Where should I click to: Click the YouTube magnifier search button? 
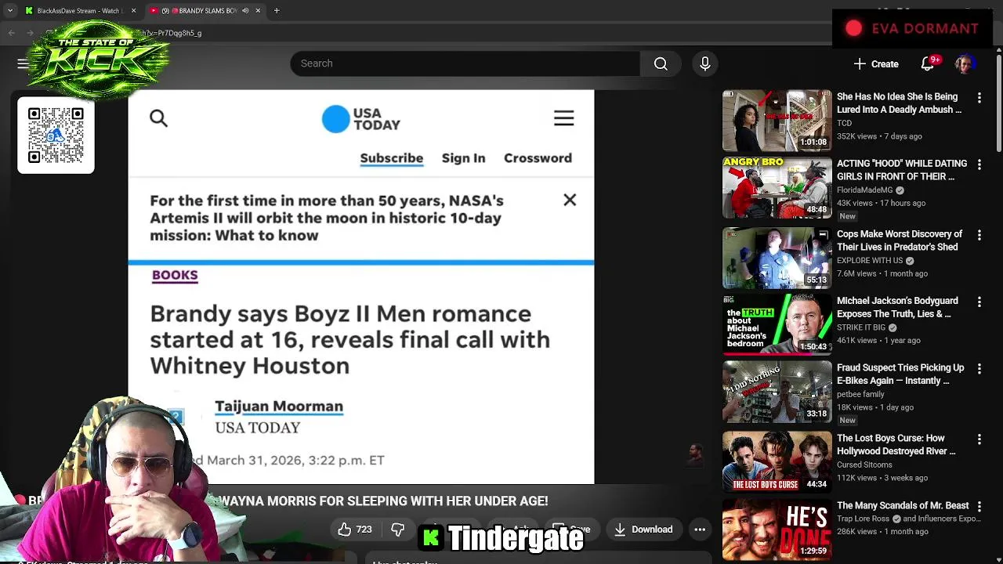point(661,63)
